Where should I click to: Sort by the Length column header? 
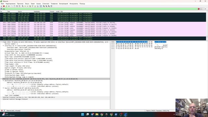(58, 12)
